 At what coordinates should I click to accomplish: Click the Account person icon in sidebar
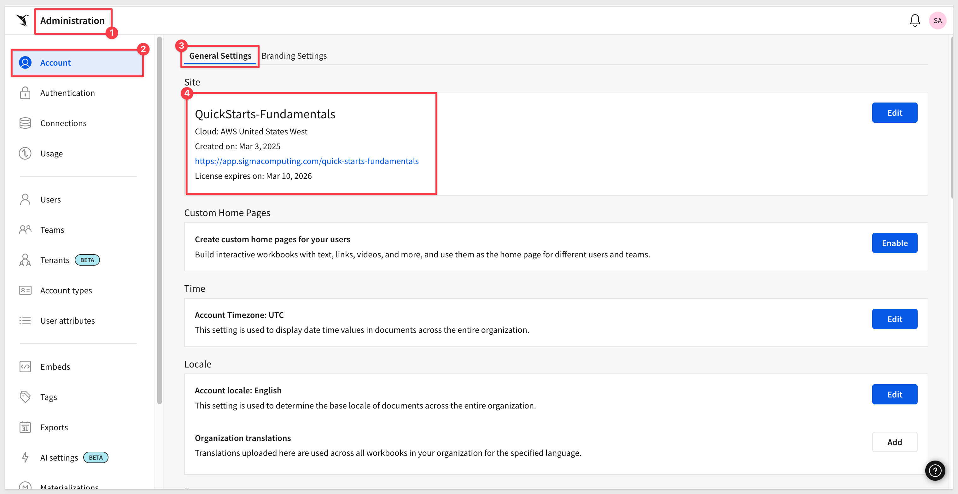point(25,62)
